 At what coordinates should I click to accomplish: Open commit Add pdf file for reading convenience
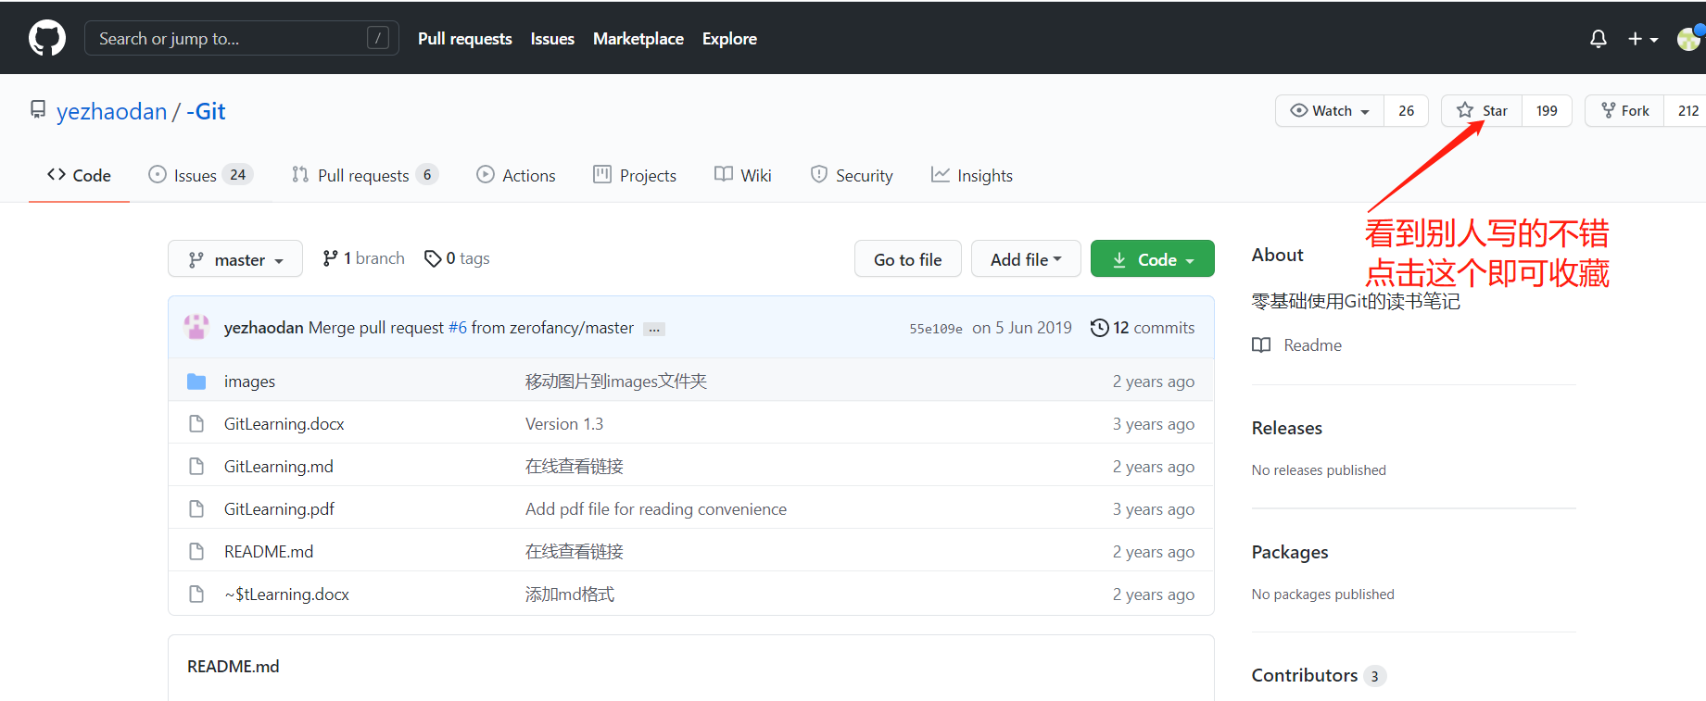656,509
